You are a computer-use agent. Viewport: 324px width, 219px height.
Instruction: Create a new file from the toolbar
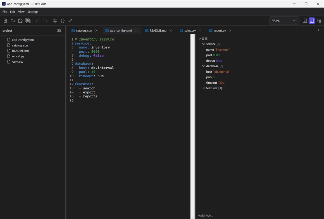click(5, 21)
